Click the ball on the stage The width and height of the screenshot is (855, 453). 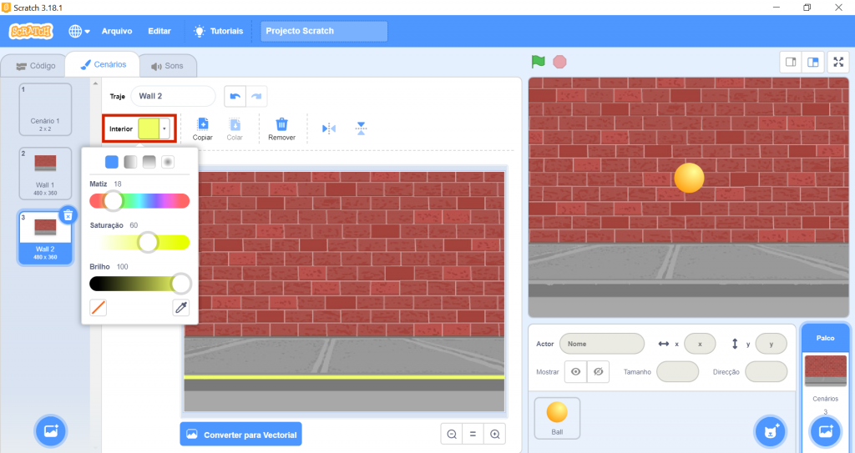[x=689, y=178]
